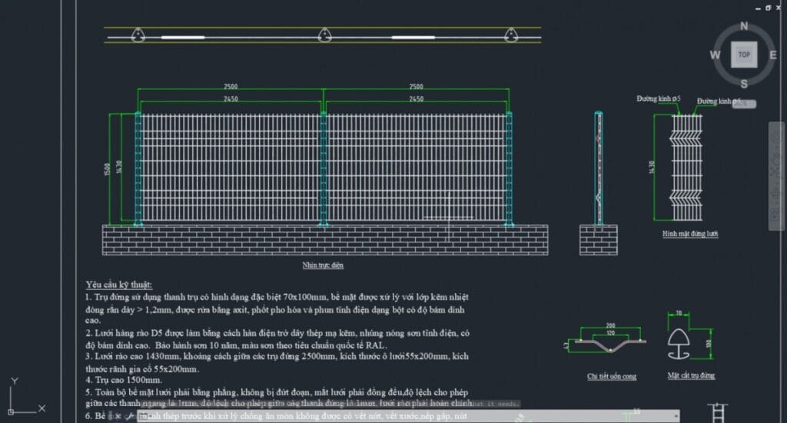Select the "Mặt cắt trụ đứng" label
The image size is (787, 423).
click(691, 375)
